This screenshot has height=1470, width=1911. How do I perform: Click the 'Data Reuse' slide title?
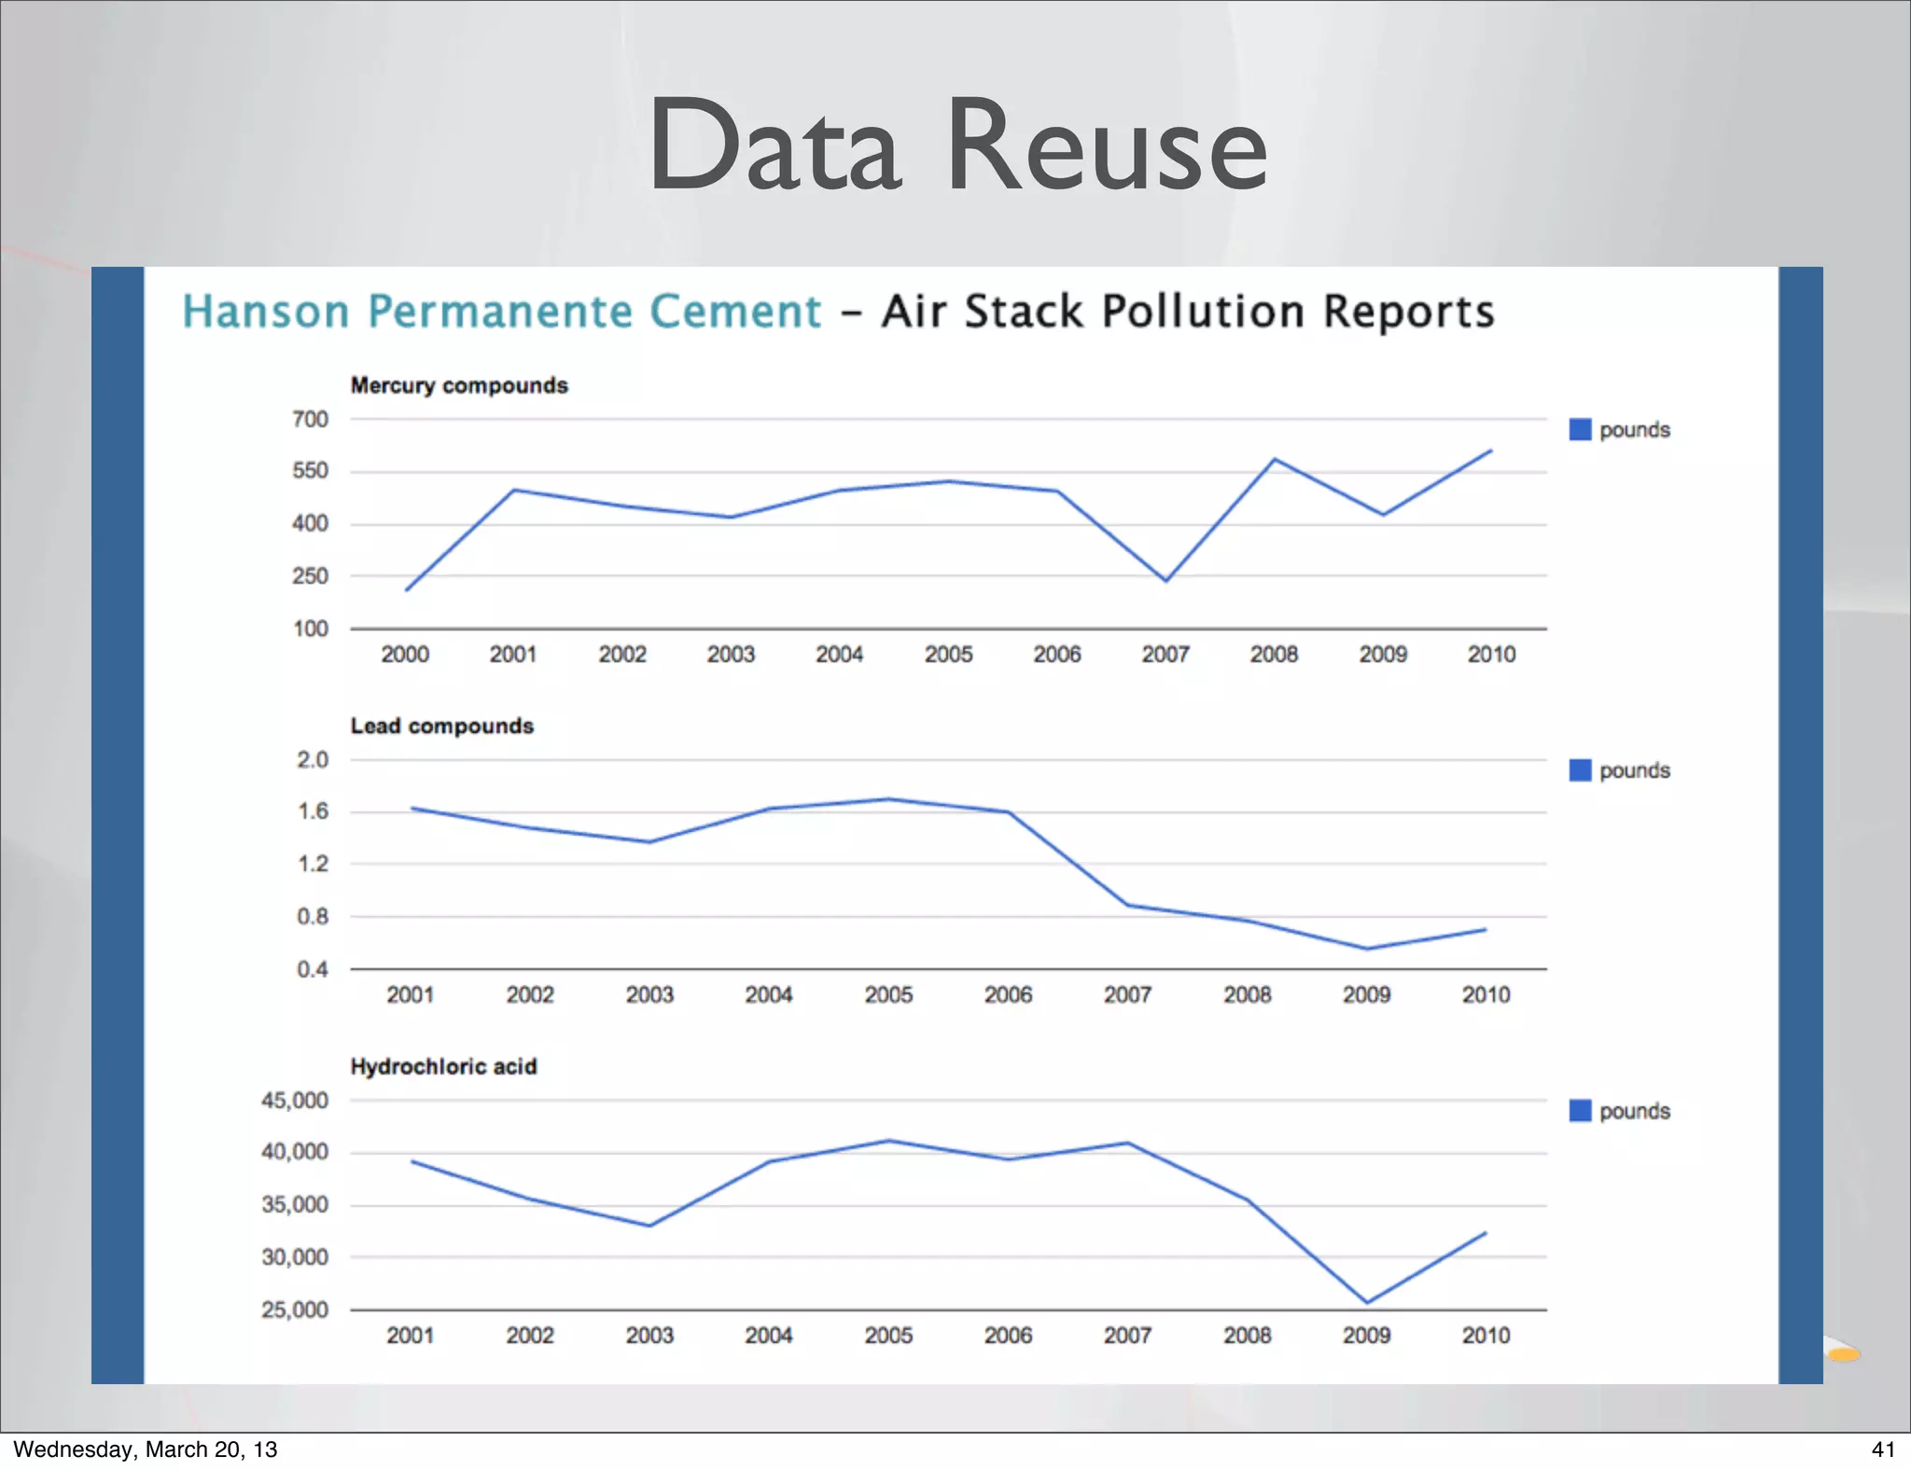(958, 145)
